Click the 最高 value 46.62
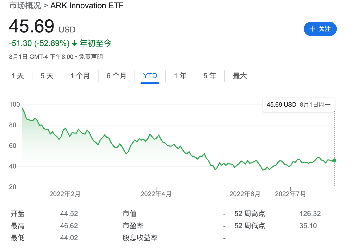Viewport: 361px width, 252px height. [x=69, y=226]
